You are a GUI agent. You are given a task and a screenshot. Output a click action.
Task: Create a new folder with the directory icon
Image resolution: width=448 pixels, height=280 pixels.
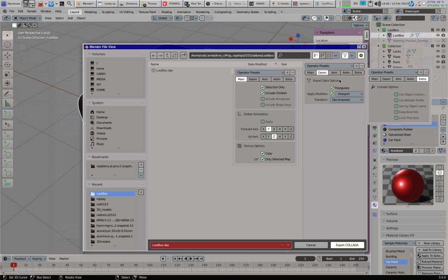click(183, 56)
